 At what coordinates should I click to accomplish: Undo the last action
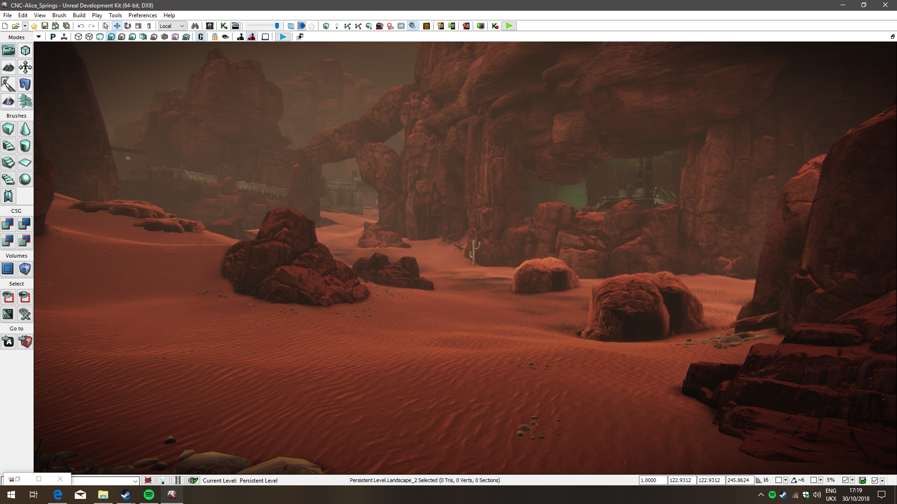[81, 26]
